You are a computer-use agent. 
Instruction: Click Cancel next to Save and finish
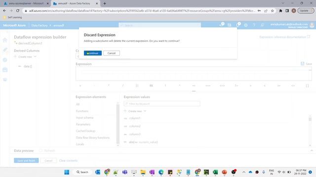click(x=48, y=161)
